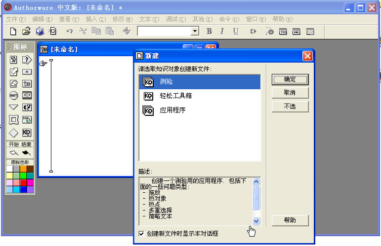Click the Find toolbar icon
Image resolution: width=381 pixels, height=246 pixels.
pyautogui.click(x=127, y=31)
